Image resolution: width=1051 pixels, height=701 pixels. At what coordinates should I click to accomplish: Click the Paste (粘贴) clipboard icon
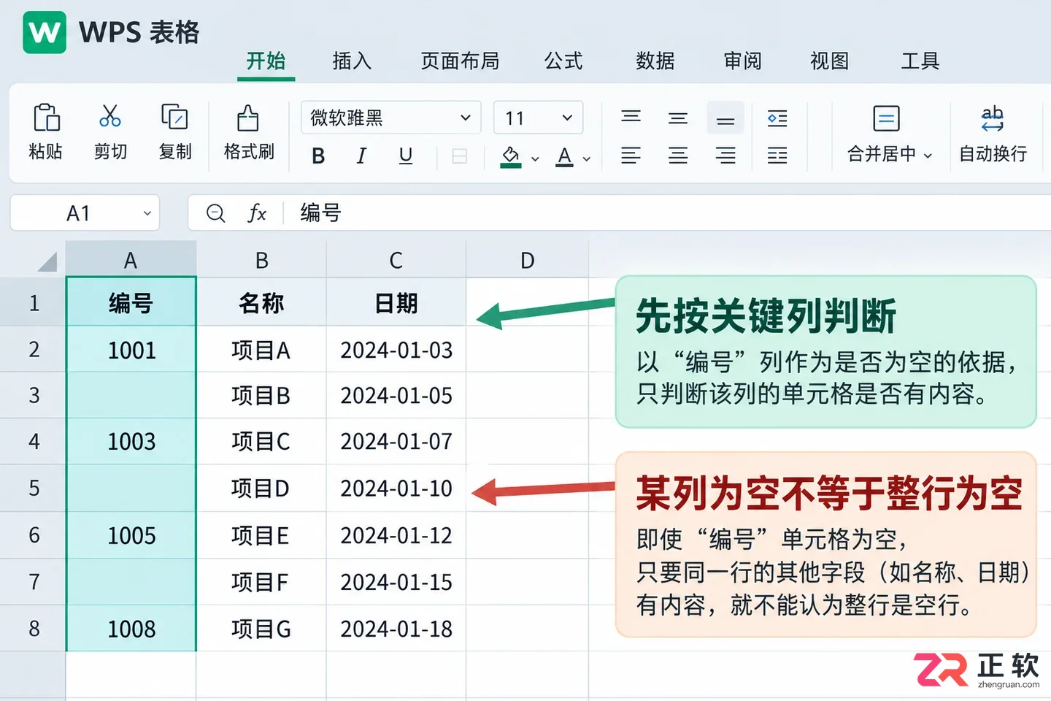[46, 118]
